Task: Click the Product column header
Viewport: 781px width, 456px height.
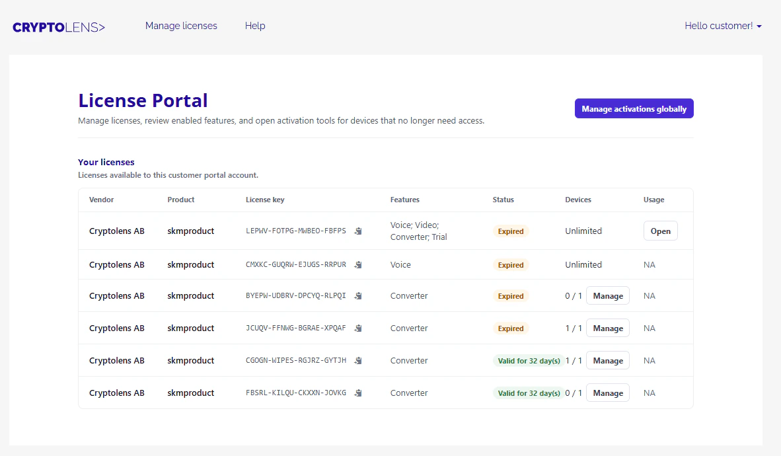Action: 181,200
